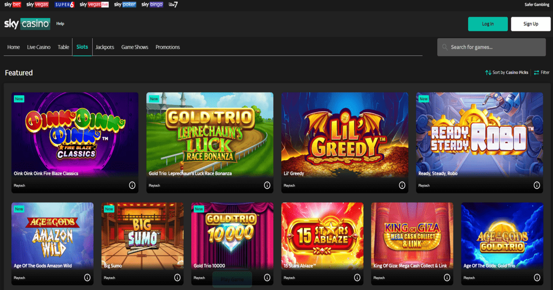Click the Sky Casino home logo

[x=27, y=23]
